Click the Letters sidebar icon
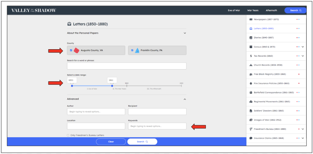 click(x=251, y=29)
